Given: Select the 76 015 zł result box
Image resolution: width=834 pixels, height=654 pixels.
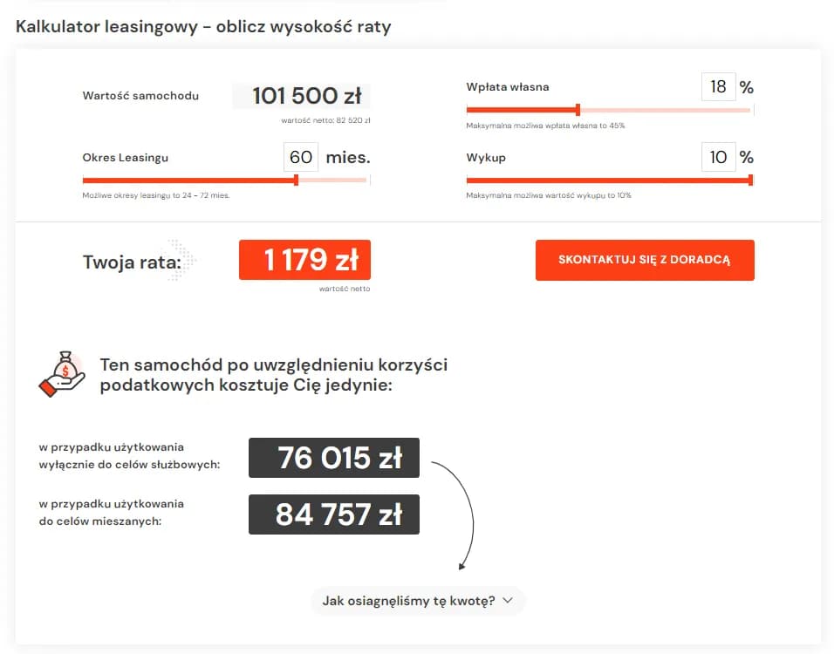Looking at the screenshot, I should (x=333, y=457).
